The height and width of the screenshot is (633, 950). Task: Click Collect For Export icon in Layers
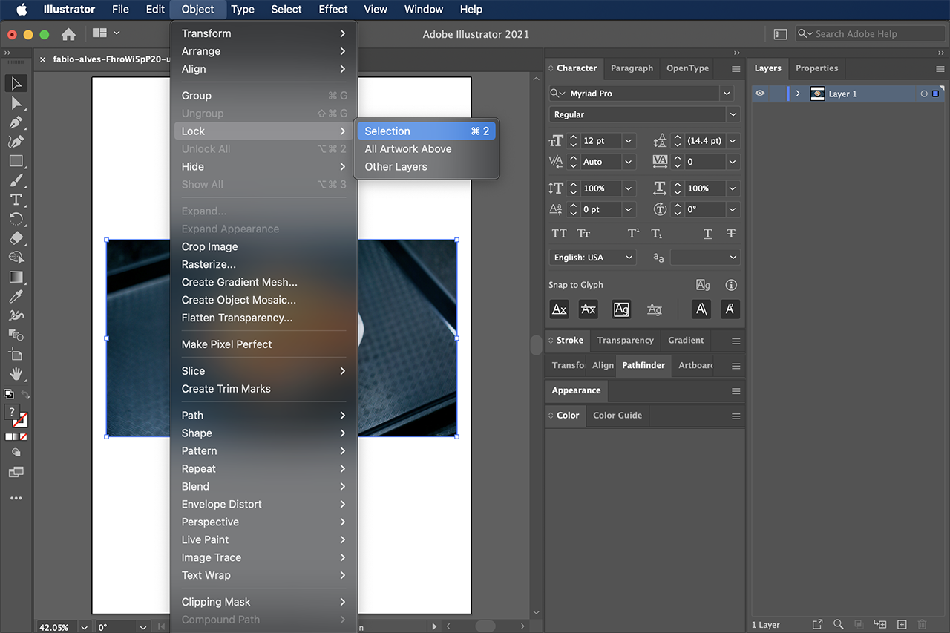click(817, 625)
